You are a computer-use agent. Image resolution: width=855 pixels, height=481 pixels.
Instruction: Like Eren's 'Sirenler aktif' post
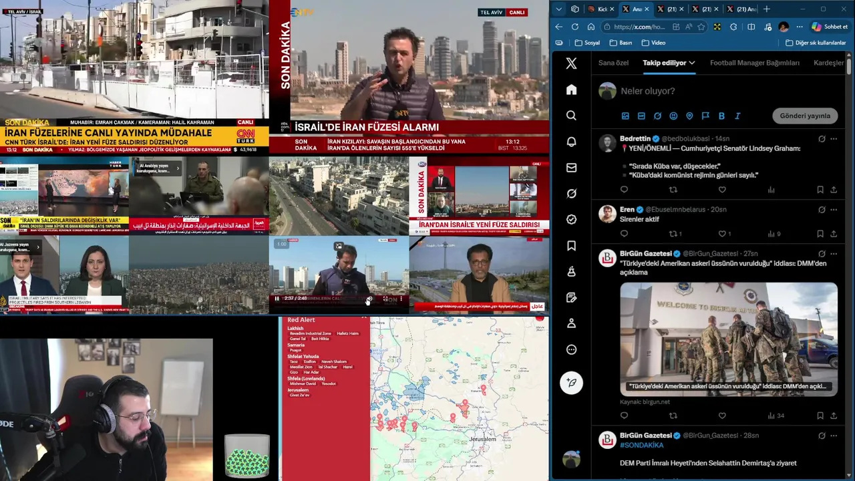[722, 234]
